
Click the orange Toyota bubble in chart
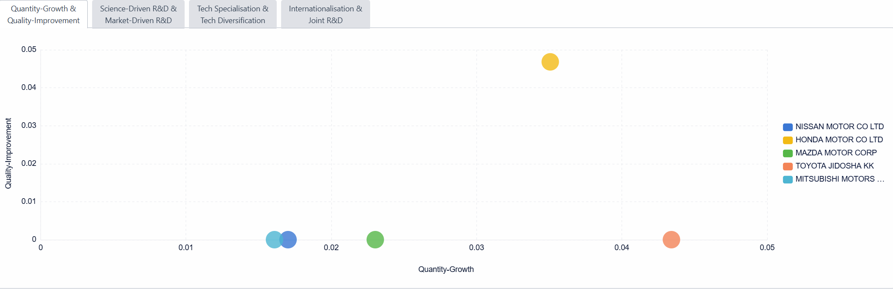(x=671, y=240)
